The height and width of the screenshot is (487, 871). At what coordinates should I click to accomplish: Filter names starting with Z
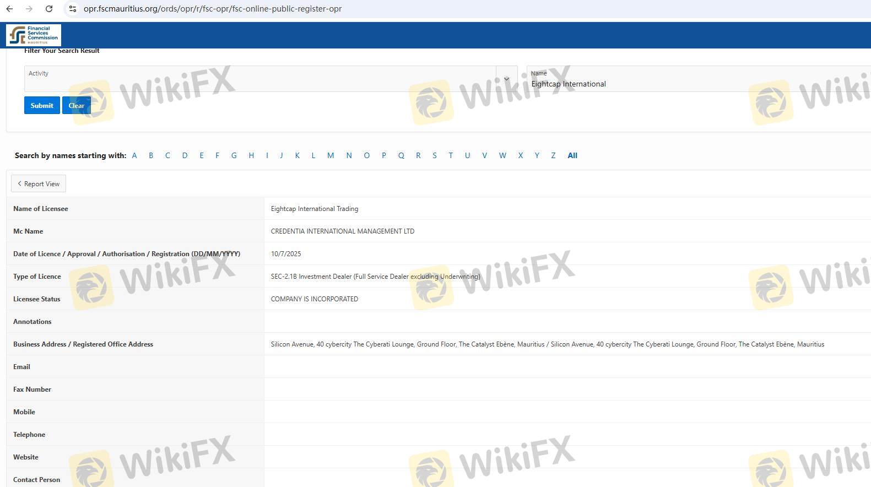(553, 155)
